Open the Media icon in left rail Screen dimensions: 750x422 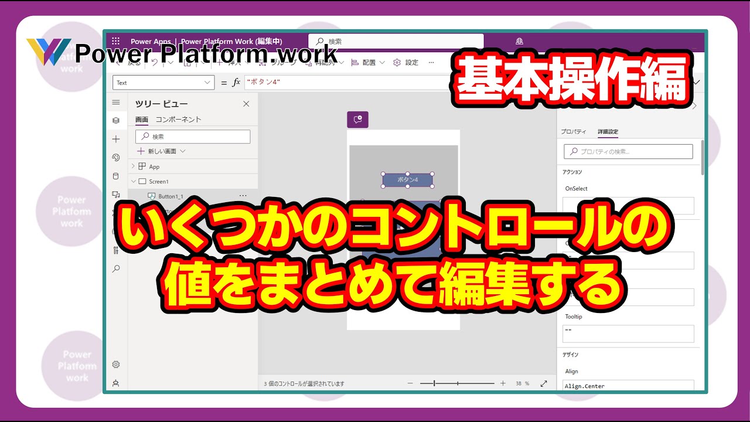[116, 194]
